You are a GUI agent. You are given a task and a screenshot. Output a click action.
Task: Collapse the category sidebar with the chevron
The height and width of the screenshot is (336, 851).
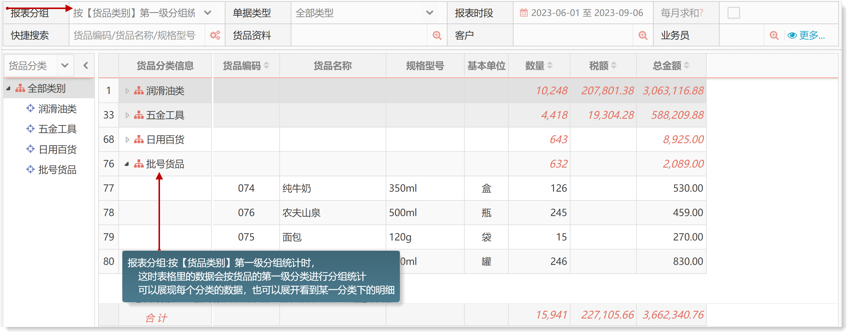[86, 65]
